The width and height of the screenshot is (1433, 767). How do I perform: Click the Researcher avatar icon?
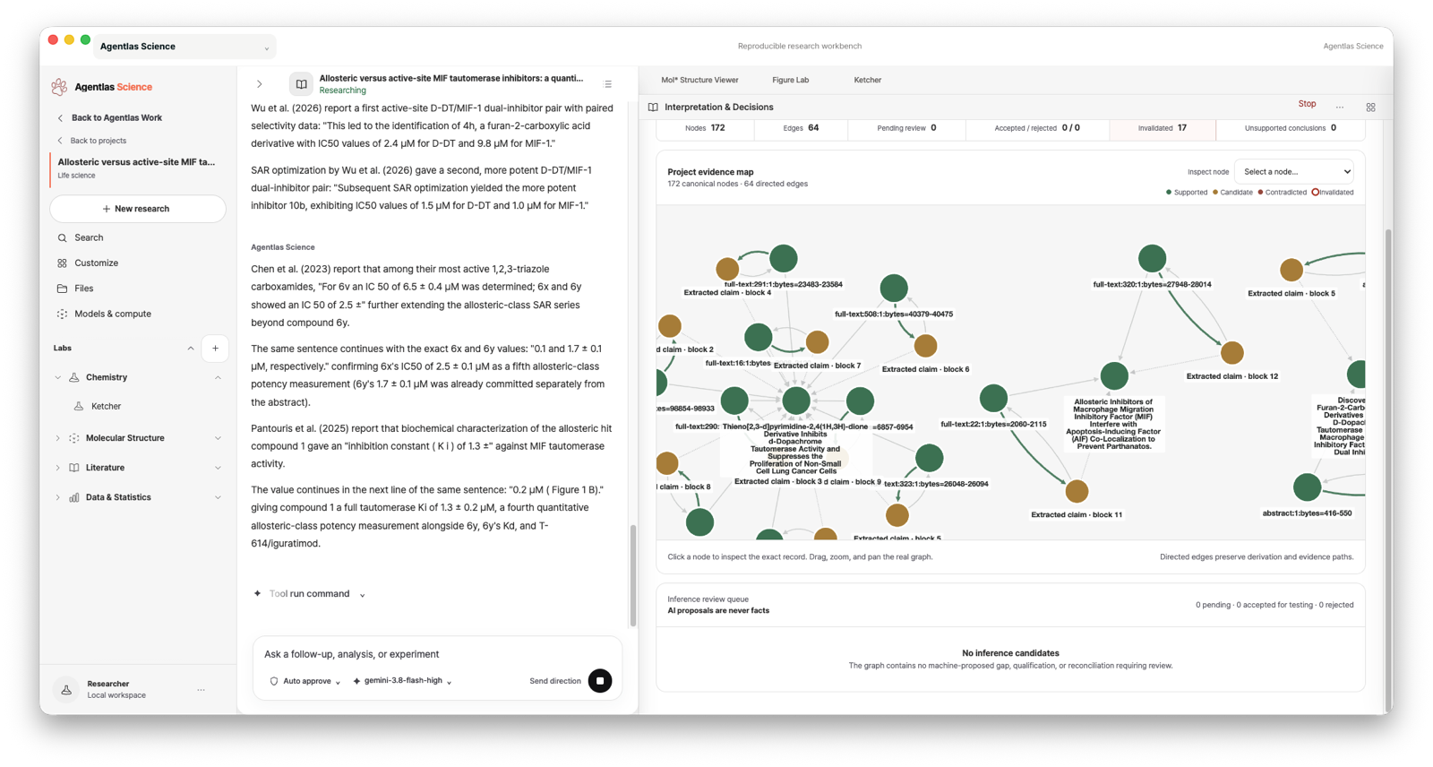(x=66, y=689)
